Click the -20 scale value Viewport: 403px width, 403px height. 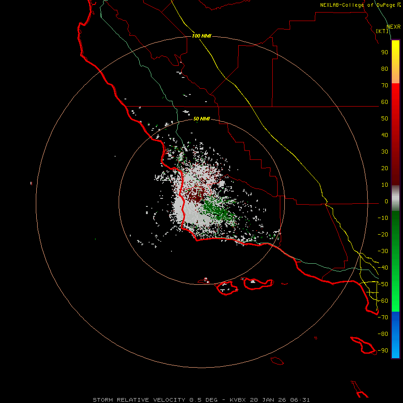383,235
